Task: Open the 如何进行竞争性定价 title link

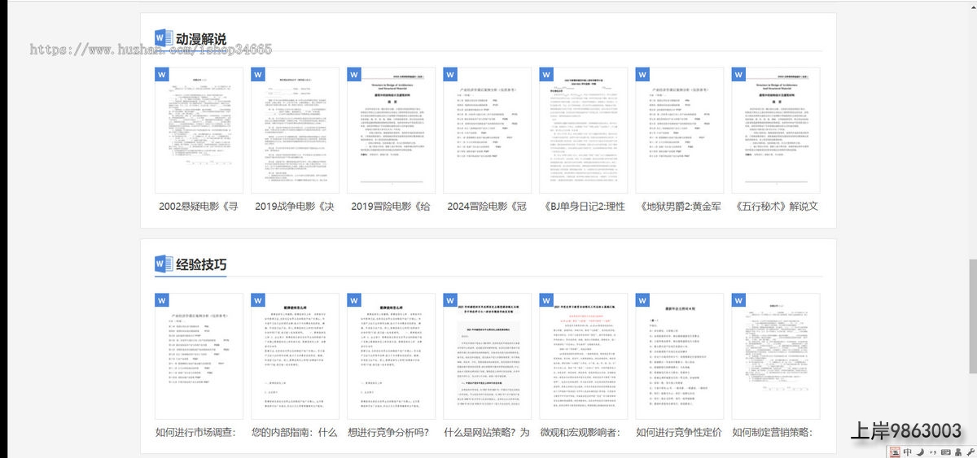Action: pyautogui.click(x=679, y=433)
